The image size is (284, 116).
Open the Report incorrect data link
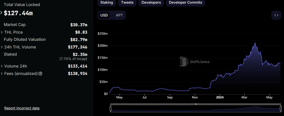tap(22, 108)
